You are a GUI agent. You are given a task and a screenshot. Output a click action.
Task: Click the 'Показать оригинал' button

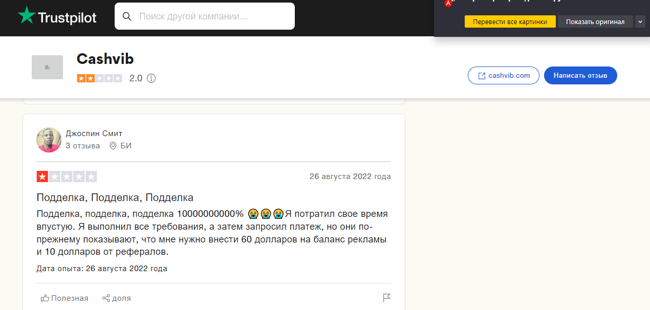[595, 21]
